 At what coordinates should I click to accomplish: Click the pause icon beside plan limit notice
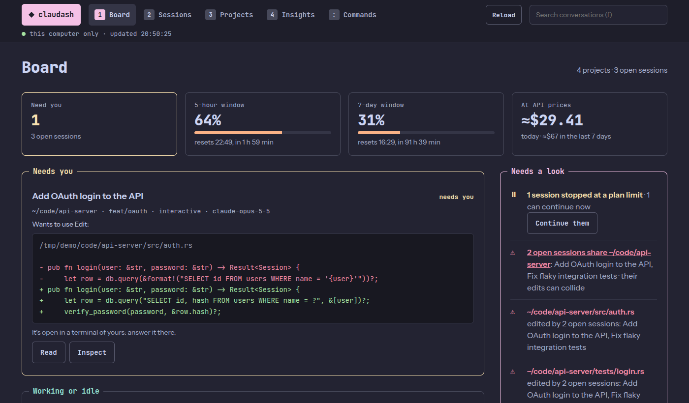pos(514,195)
